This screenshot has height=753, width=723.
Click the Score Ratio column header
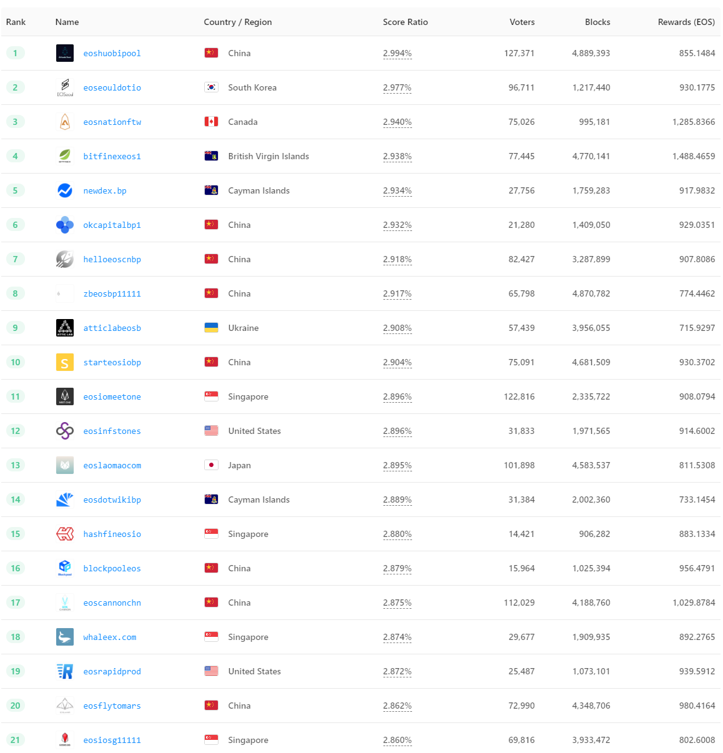pos(405,22)
